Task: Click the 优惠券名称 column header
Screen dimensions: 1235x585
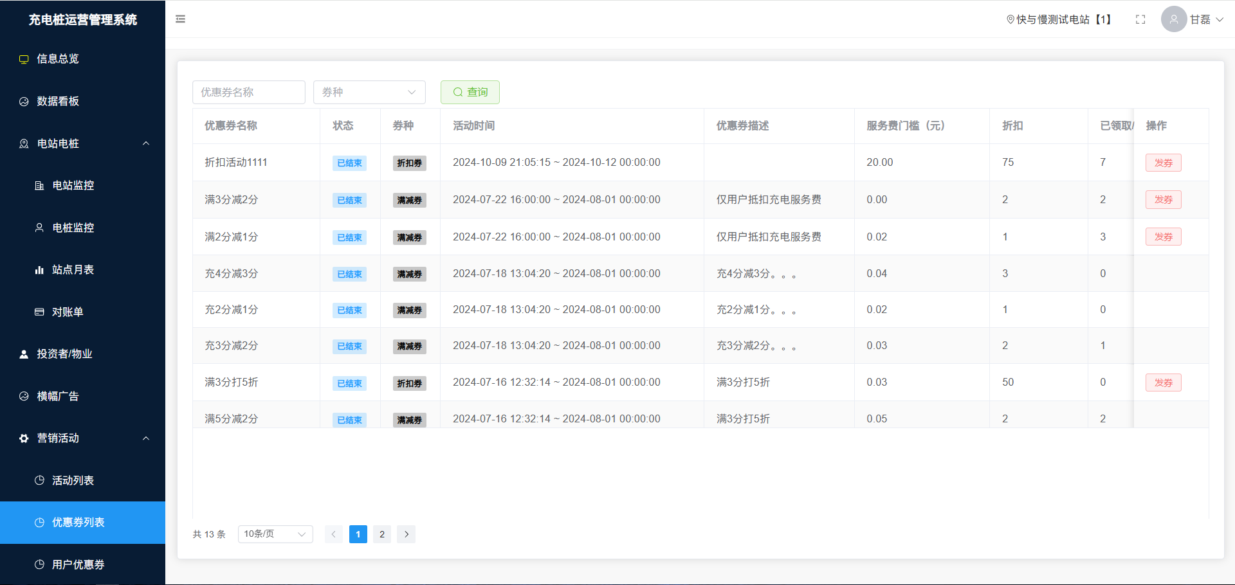Action: point(231,125)
